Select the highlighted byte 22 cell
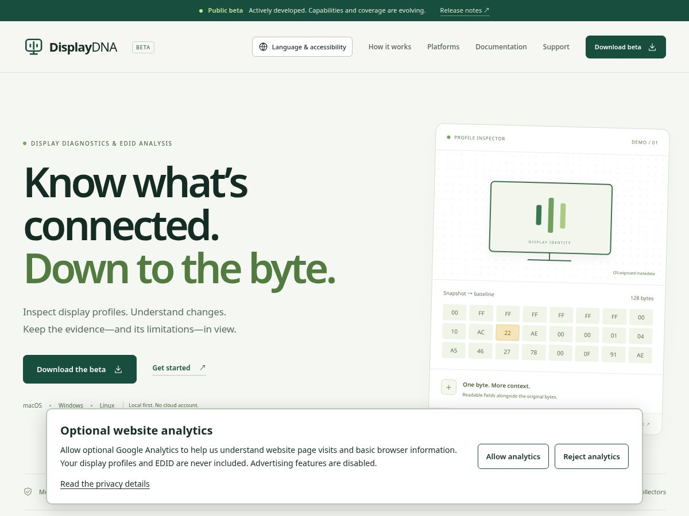This screenshot has width=689, height=516. [x=508, y=333]
